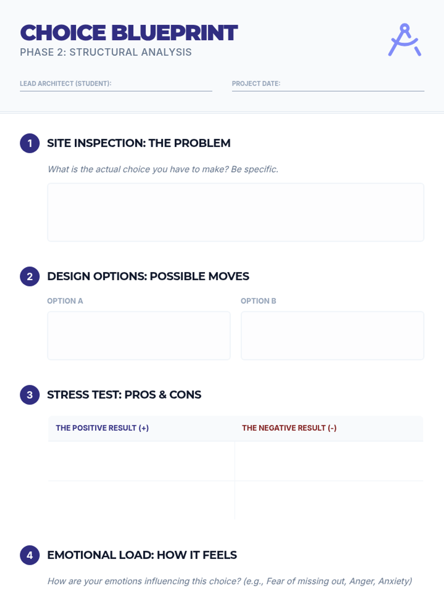The height and width of the screenshot is (592, 444).
Task: Click the Option A text box
Action: [x=139, y=336]
